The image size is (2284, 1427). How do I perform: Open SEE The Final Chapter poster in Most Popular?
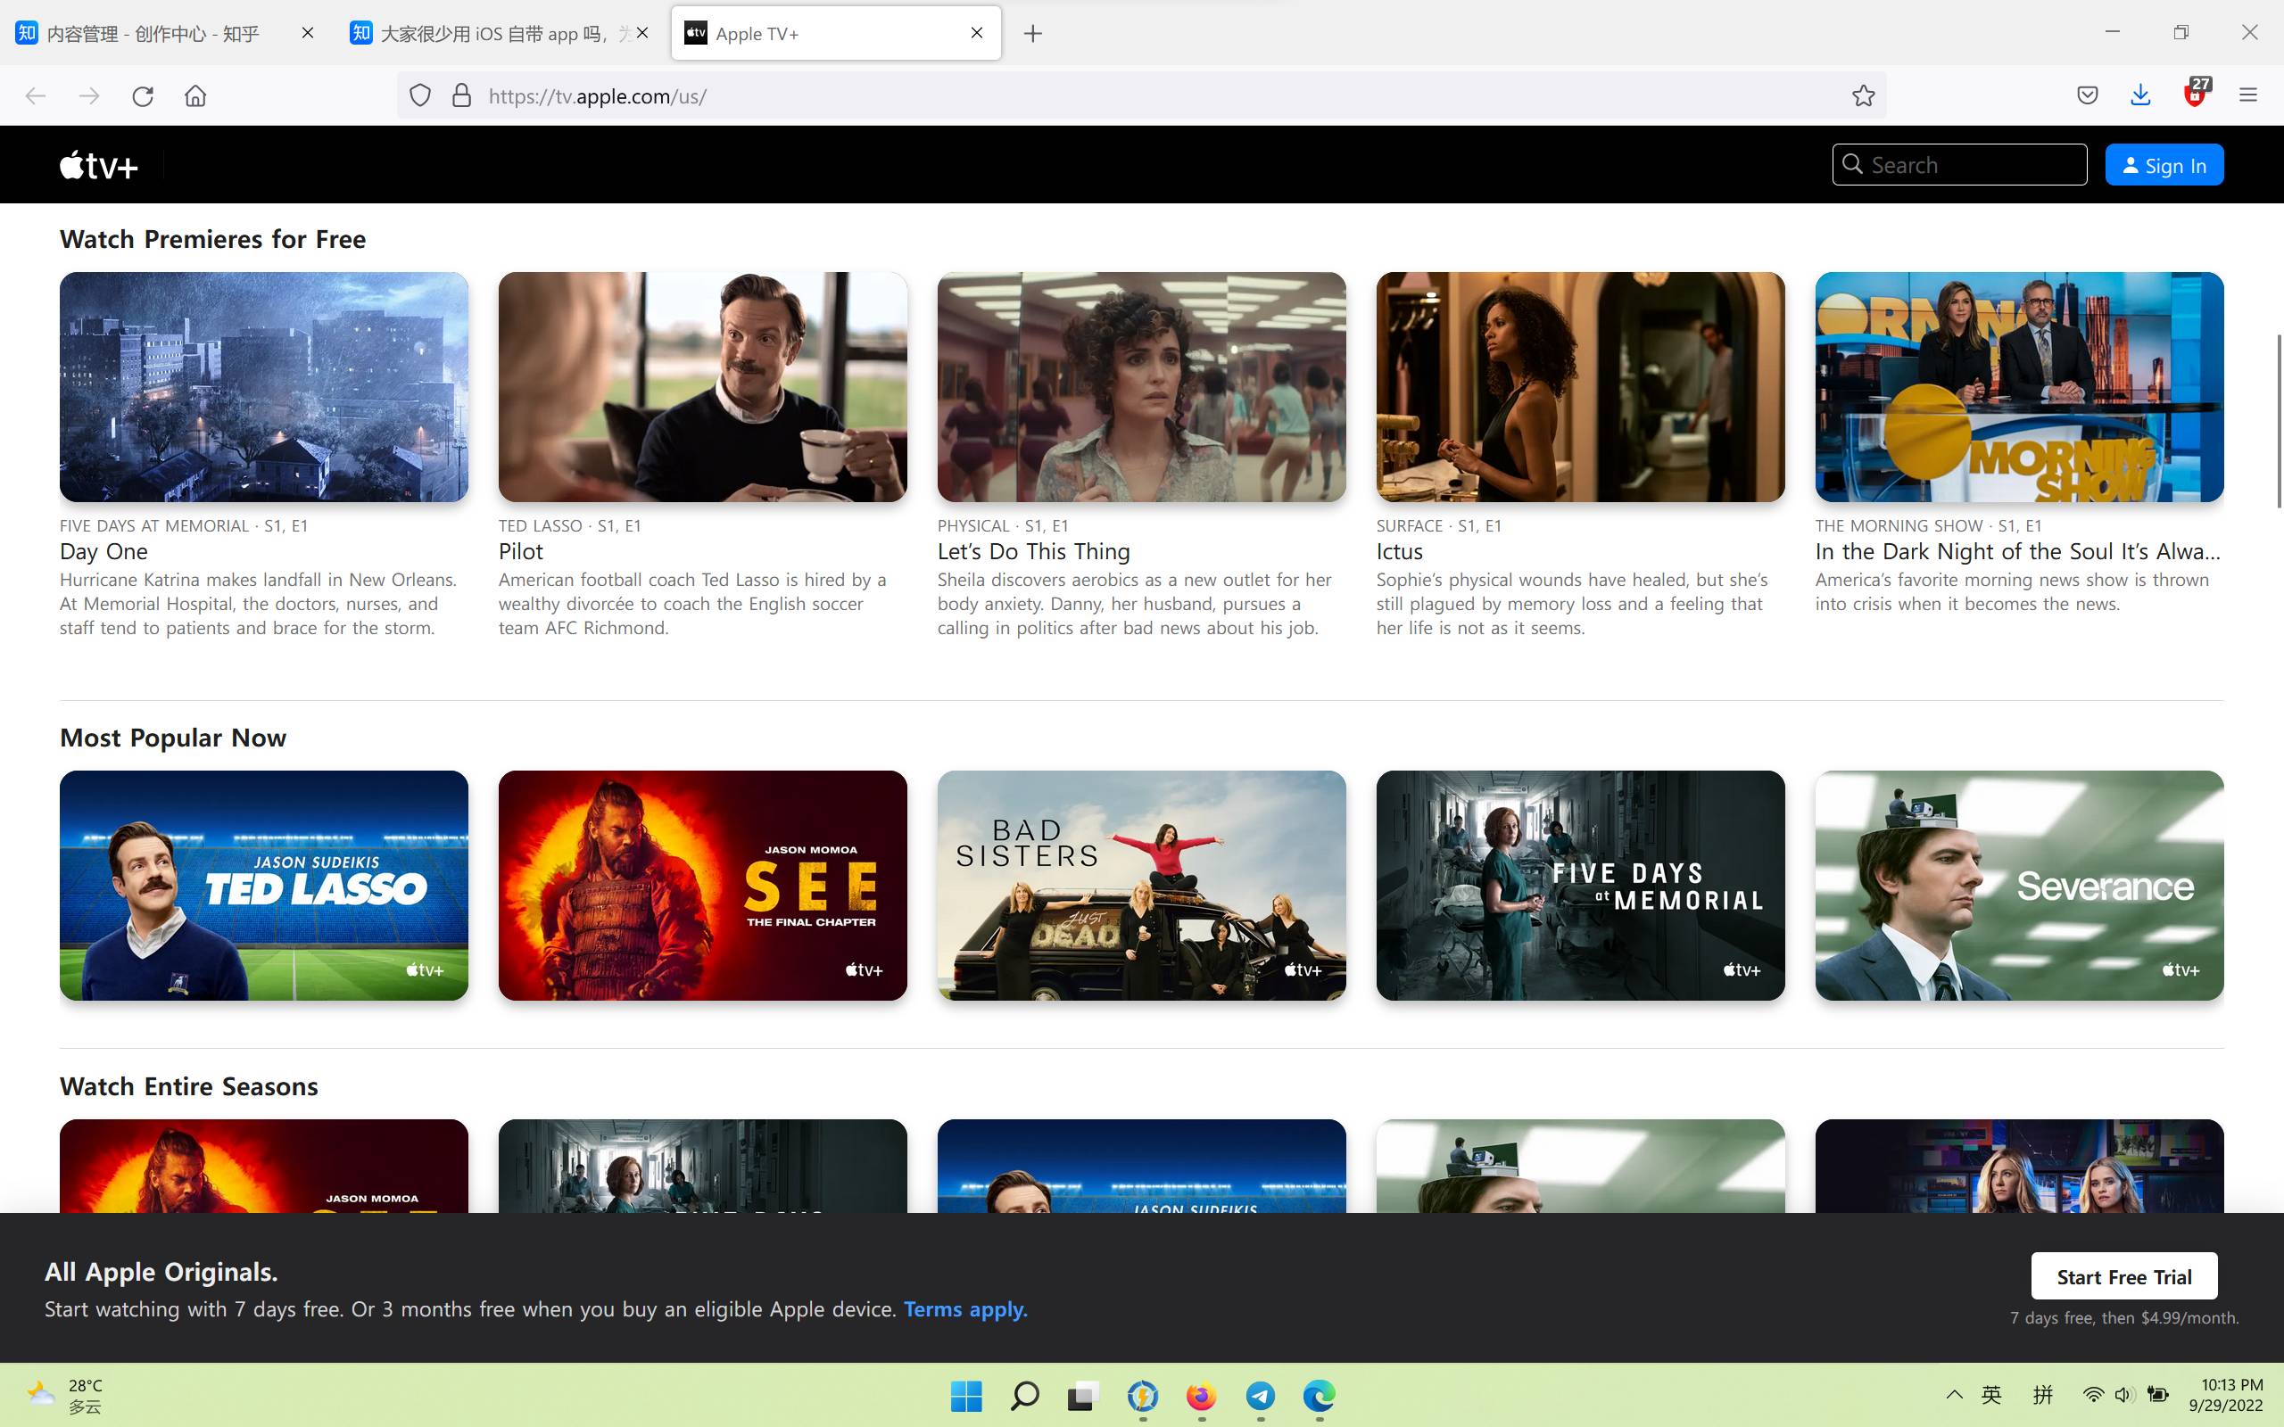(702, 886)
